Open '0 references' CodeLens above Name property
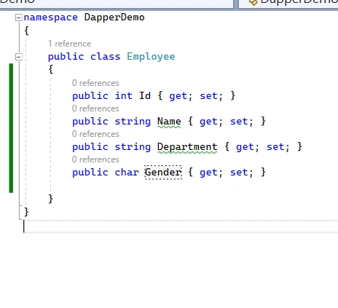 coord(95,108)
